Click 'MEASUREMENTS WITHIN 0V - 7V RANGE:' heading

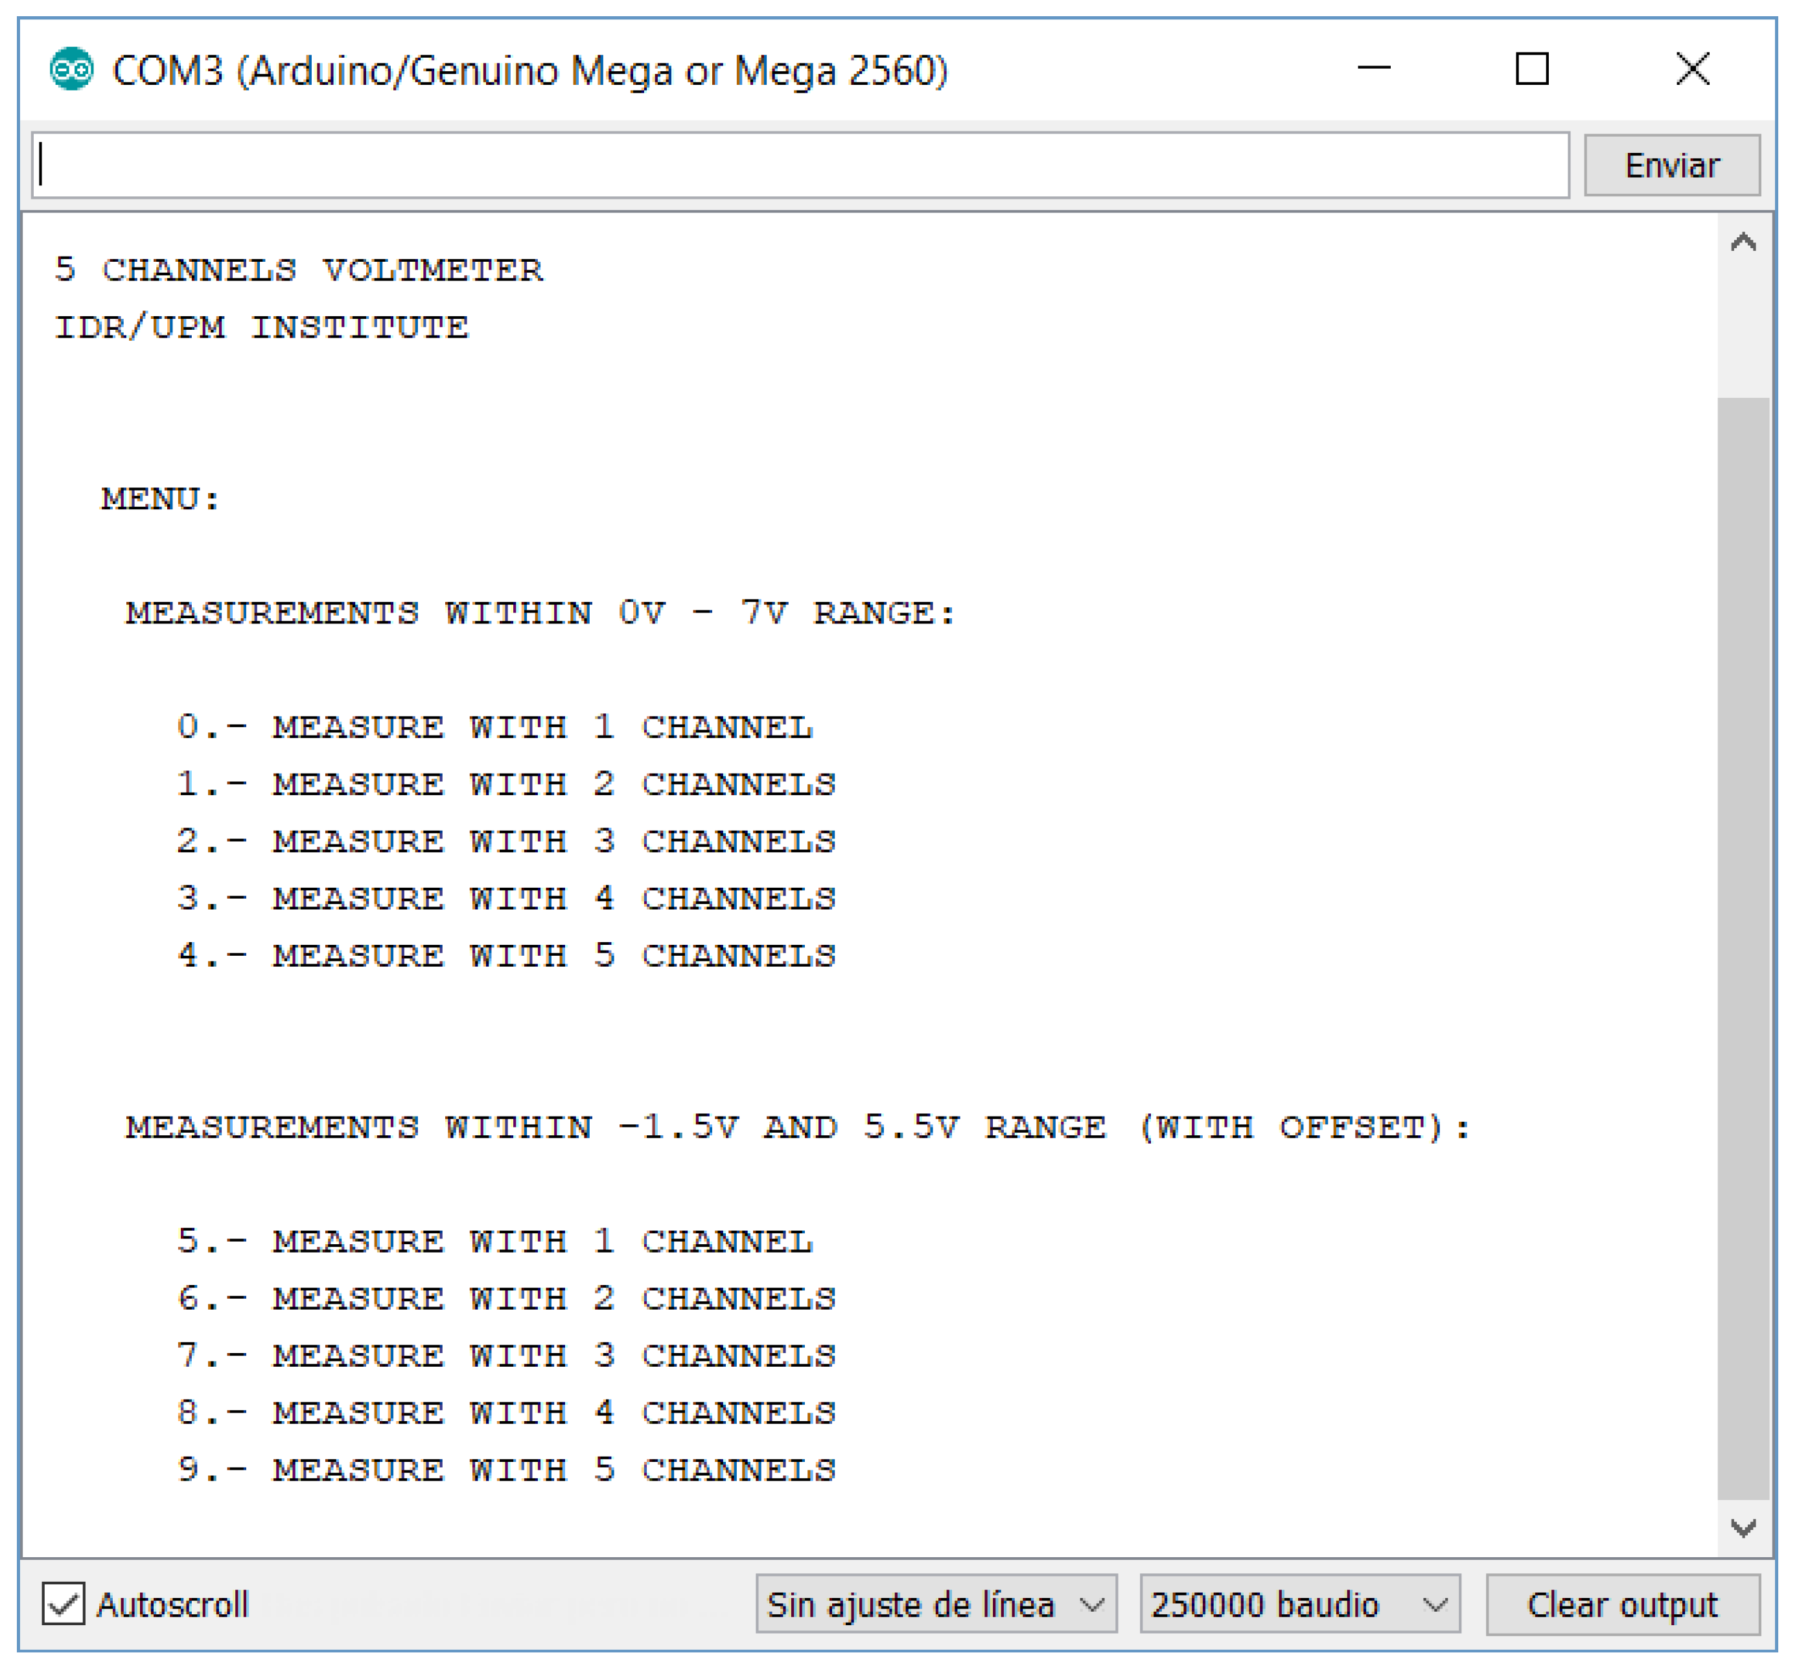click(x=540, y=612)
